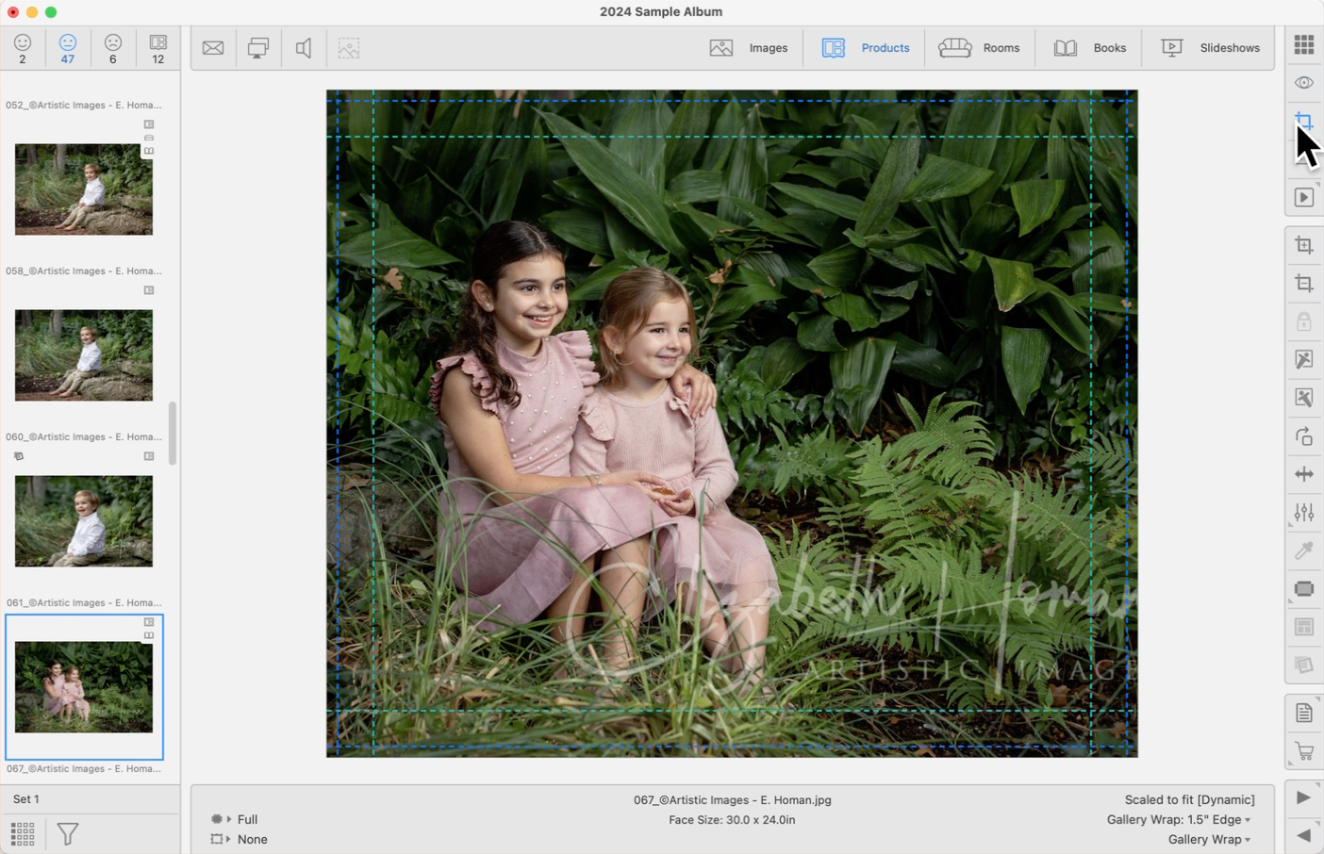Image resolution: width=1324 pixels, height=854 pixels.
Task: Open the email icon in the toolbar
Action: coord(213,48)
